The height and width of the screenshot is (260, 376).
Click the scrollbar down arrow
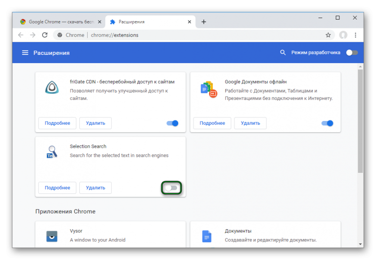(360, 244)
